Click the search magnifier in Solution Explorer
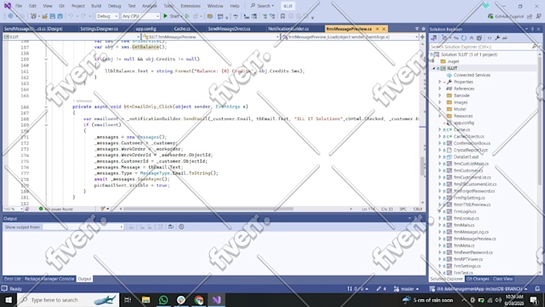 535,46
